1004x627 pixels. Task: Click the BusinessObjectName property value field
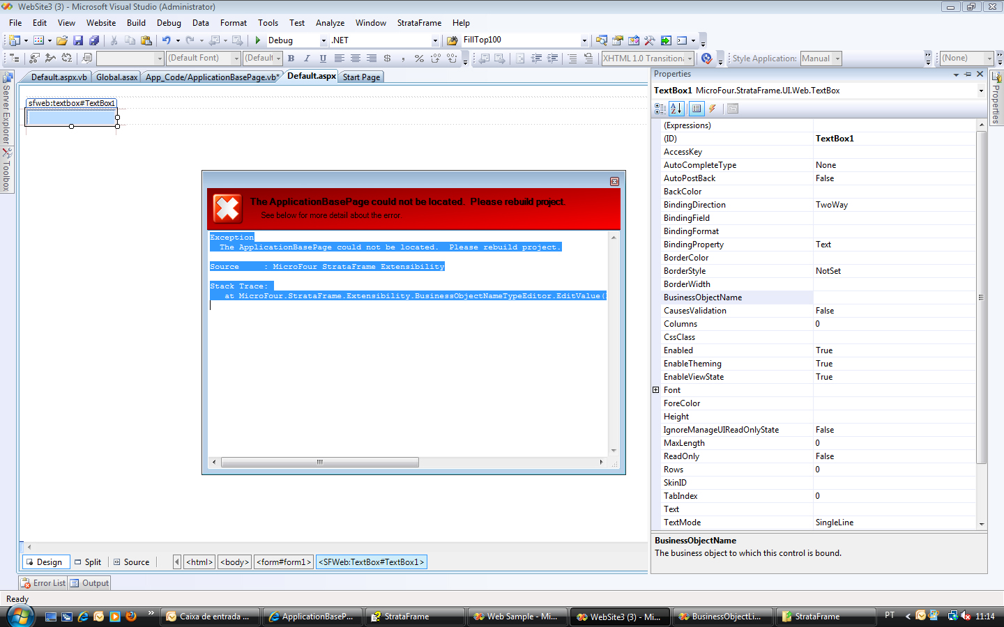tap(894, 297)
